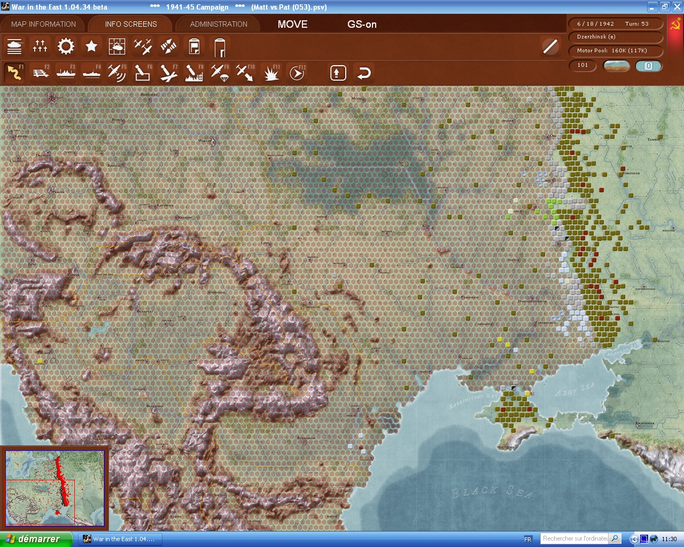684x547 pixels.
Task: Open the MAP INFORMATION tab
Action: click(x=43, y=24)
